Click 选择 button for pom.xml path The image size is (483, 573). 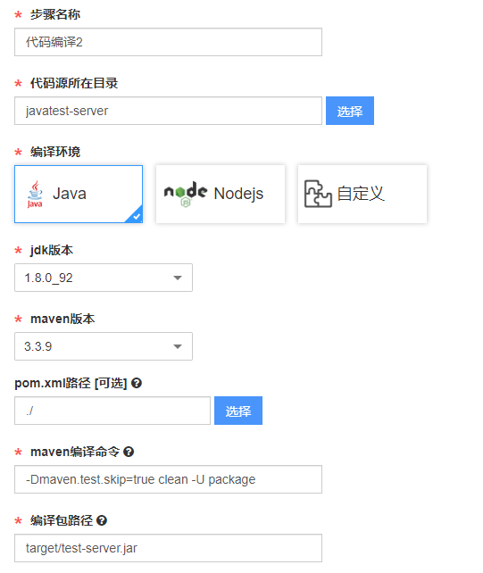[238, 411]
